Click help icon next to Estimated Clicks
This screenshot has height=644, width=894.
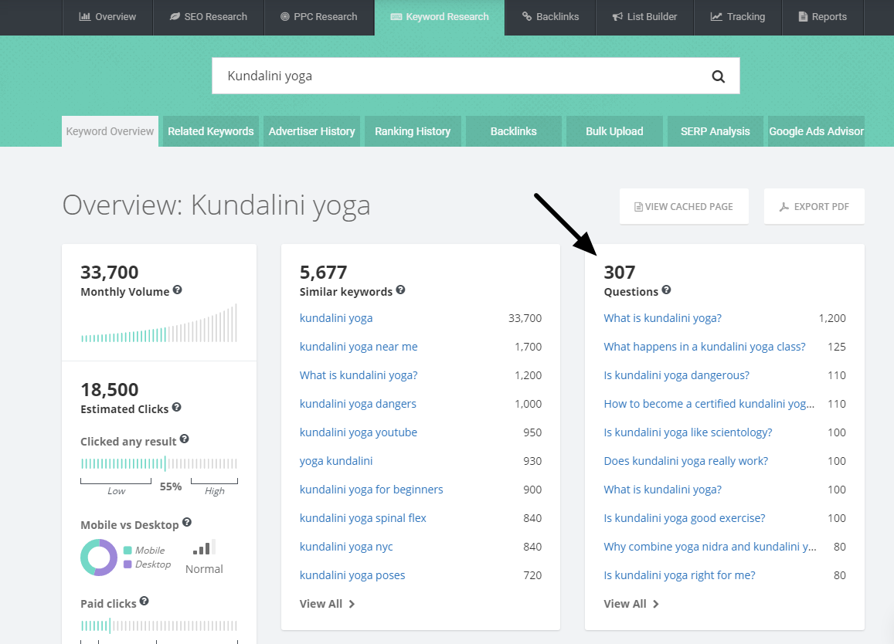177,407
